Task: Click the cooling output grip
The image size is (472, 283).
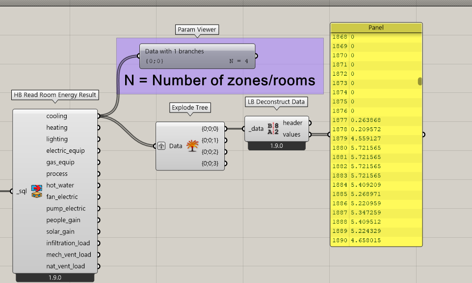Action: [99, 116]
